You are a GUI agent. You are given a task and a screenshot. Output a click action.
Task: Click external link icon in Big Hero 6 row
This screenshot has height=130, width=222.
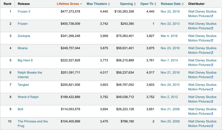click(x=212, y=65)
